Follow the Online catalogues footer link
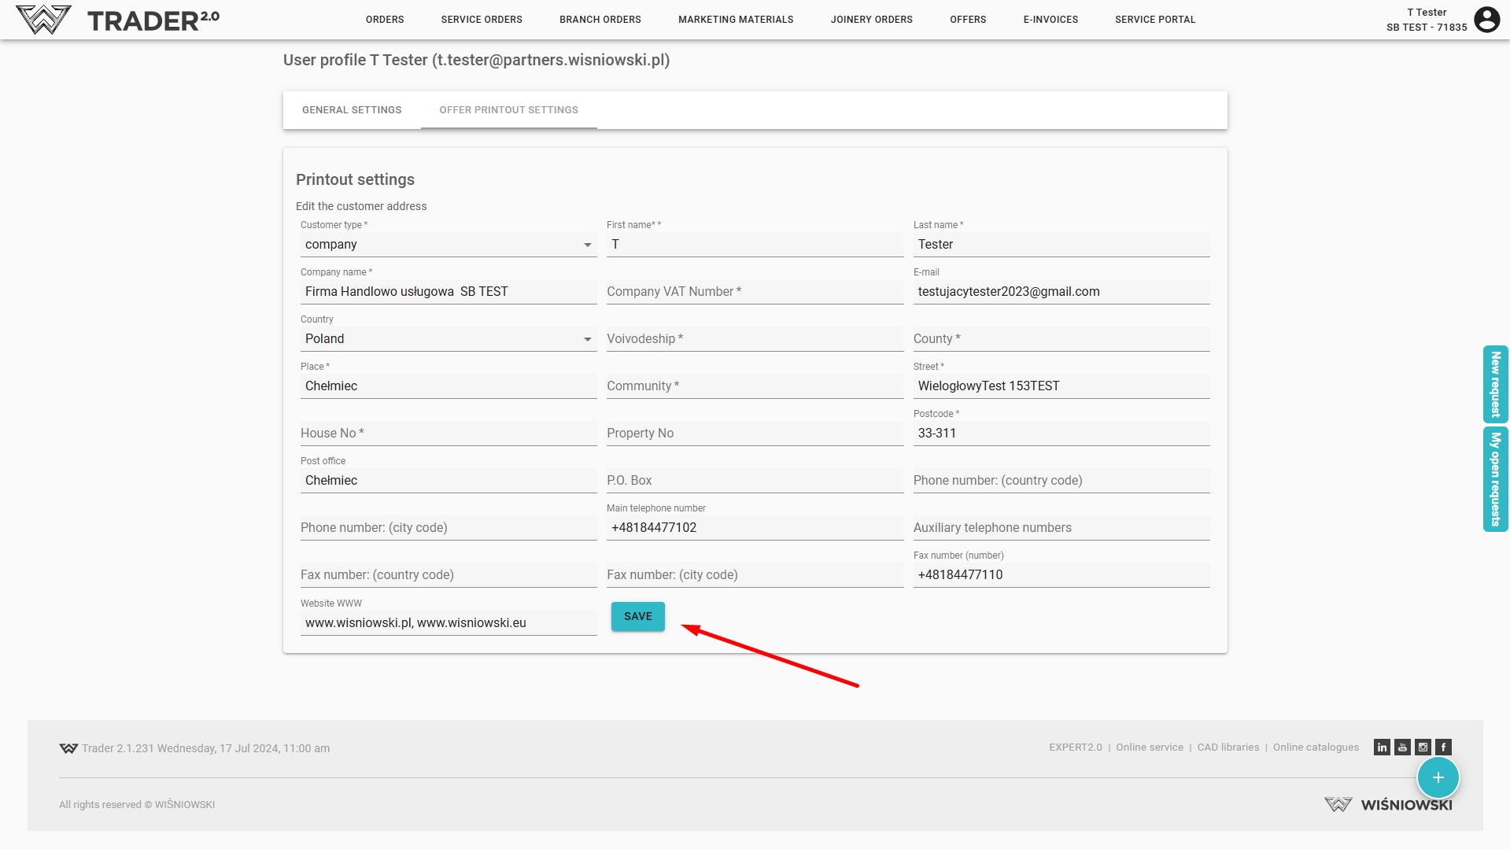This screenshot has height=849, width=1510. pyautogui.click(x=1316, y=747)
